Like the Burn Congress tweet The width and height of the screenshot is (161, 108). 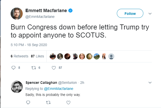pos(54,68)
